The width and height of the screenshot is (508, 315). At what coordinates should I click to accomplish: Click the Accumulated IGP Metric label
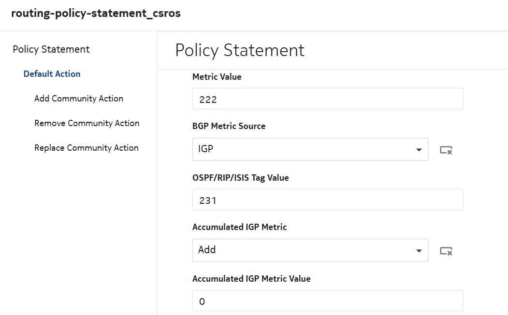[x=239, y=227]
